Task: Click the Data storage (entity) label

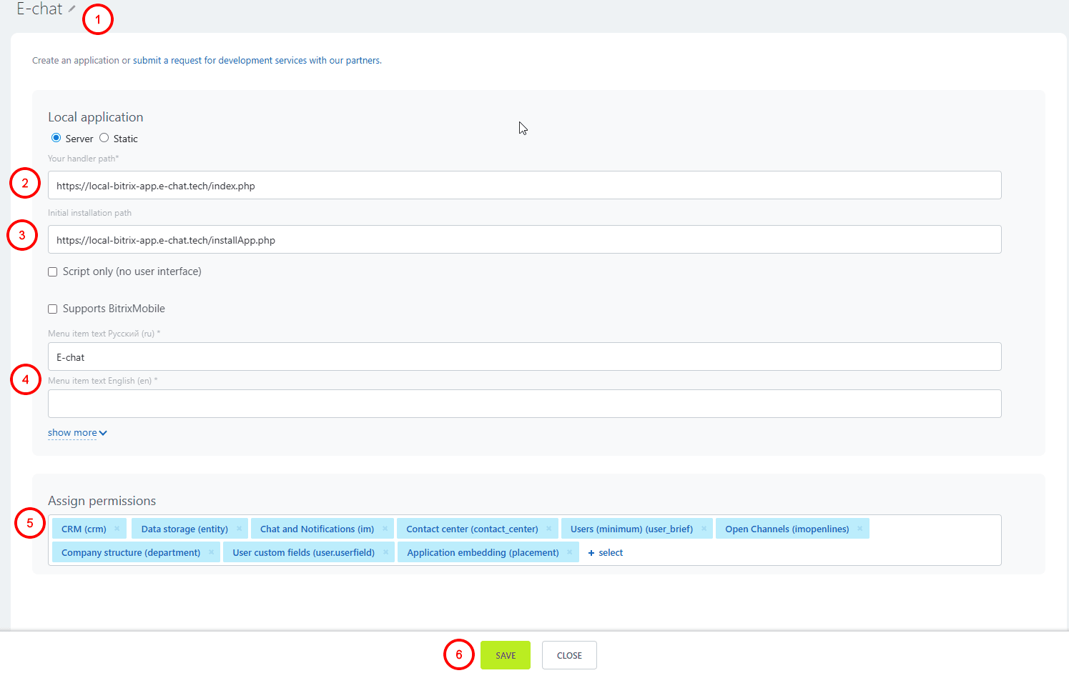Action: point(184,529)
